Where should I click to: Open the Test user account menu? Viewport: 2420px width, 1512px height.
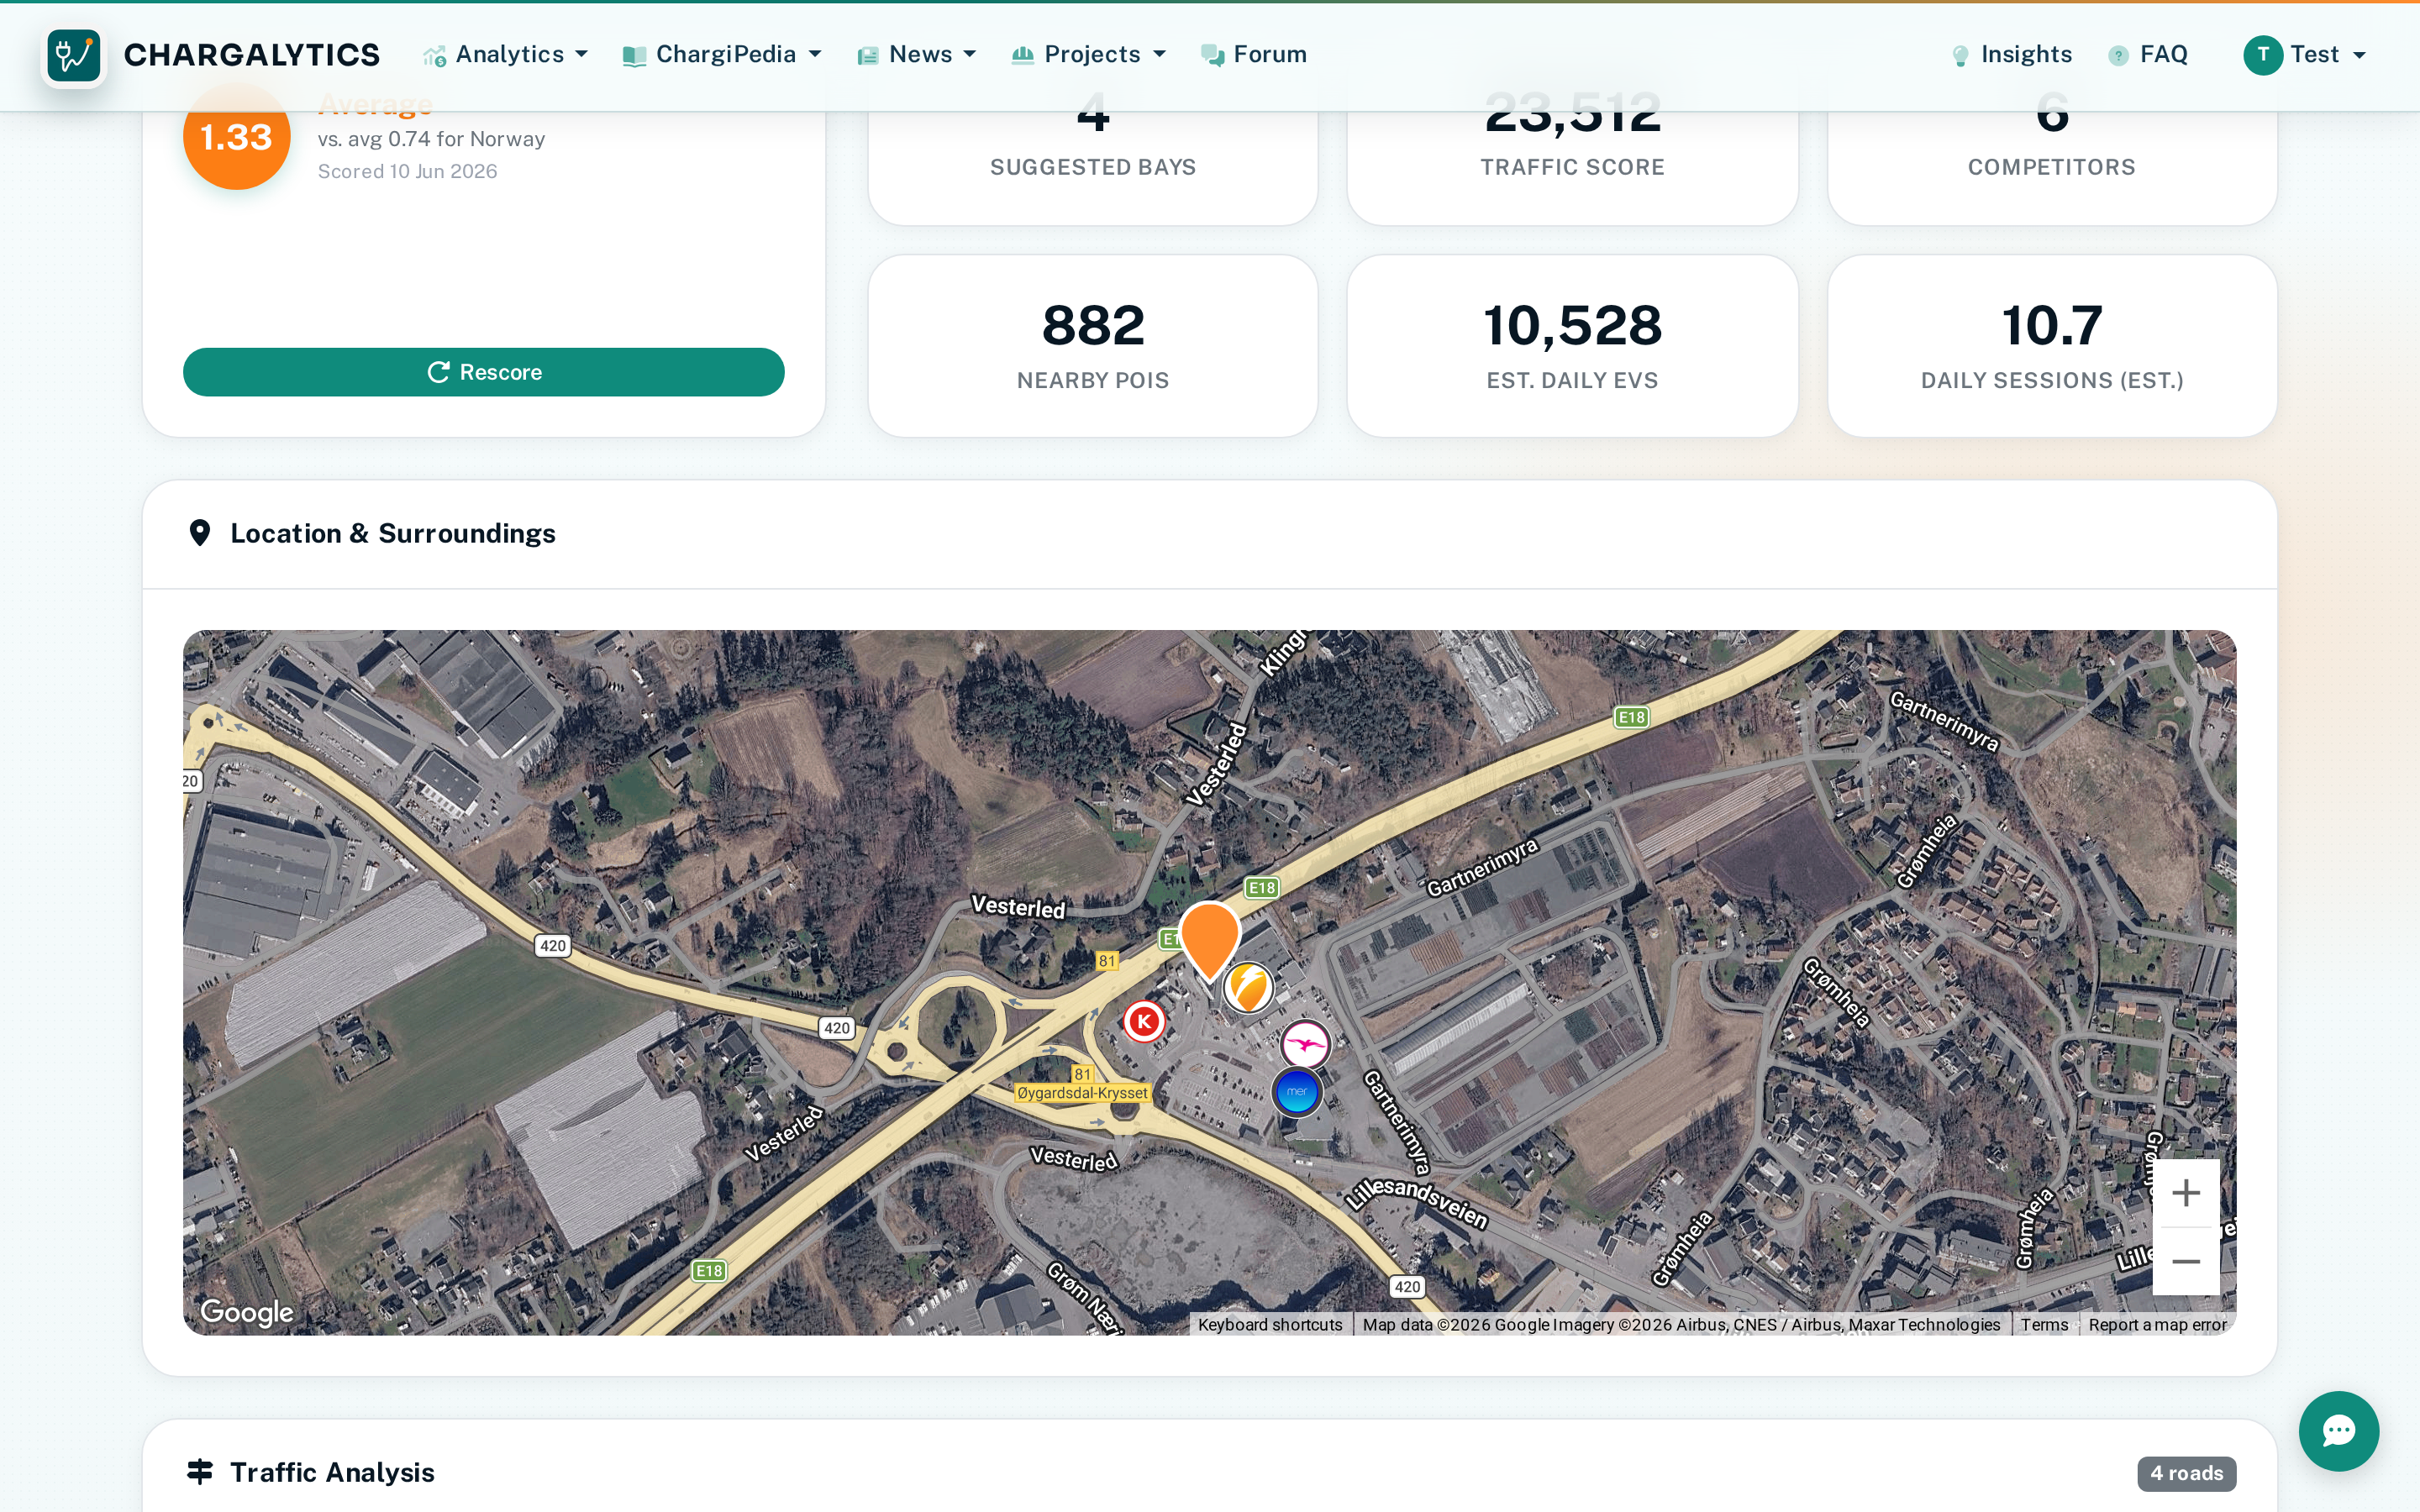2305,54
